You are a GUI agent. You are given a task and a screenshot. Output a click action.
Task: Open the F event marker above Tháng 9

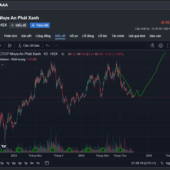pyautogui.click(x=52, y=150)
